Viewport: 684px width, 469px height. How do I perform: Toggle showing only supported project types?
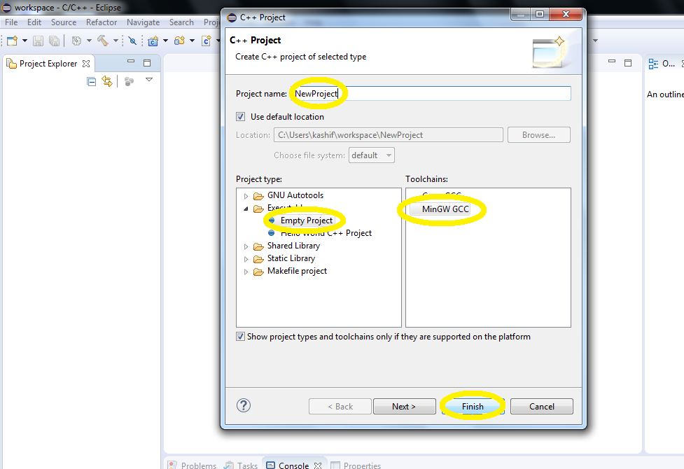[240, 337]
